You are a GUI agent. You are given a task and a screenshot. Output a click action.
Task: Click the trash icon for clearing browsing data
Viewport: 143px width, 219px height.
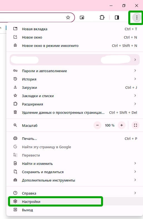tap(15, 112)
